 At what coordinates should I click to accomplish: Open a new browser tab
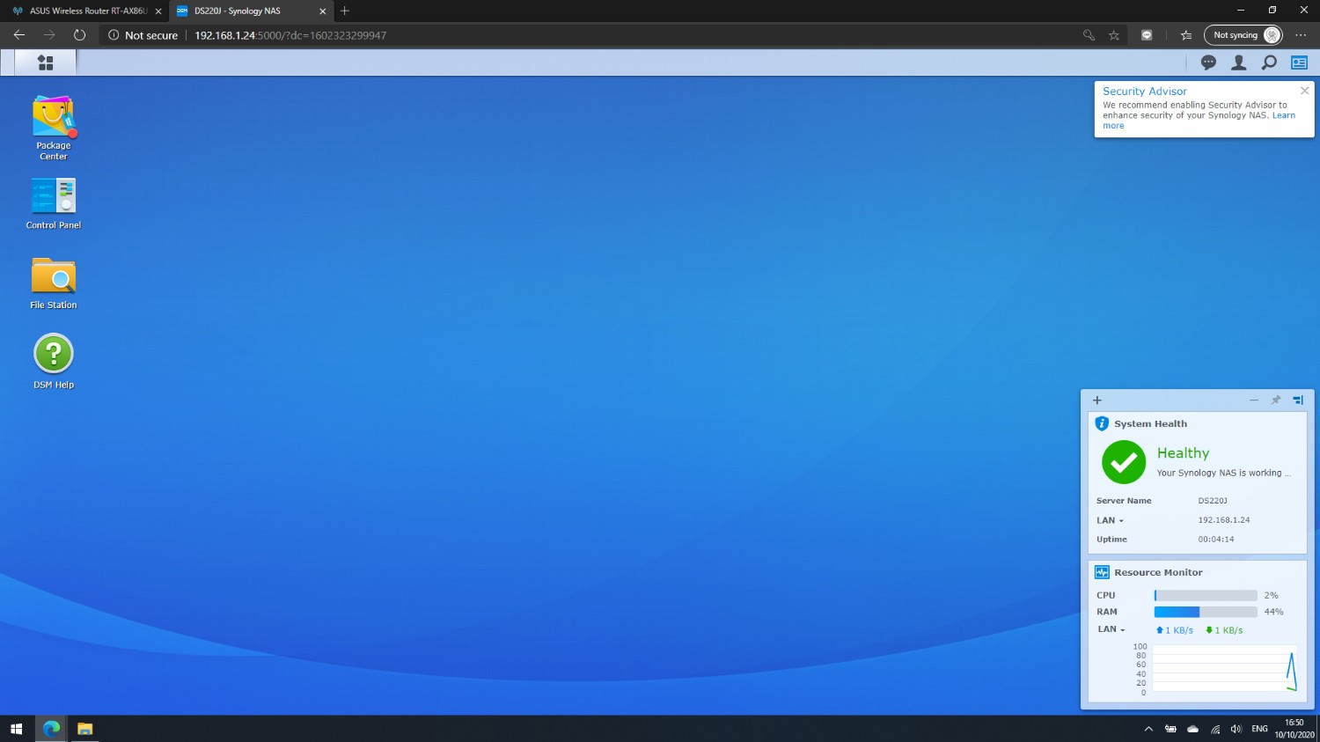point(345,11)
